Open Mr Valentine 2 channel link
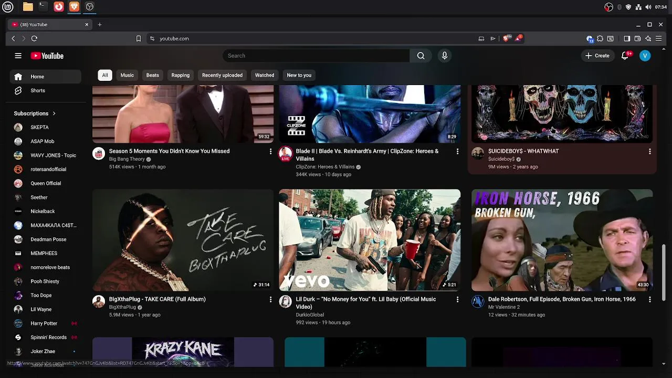 504,307
